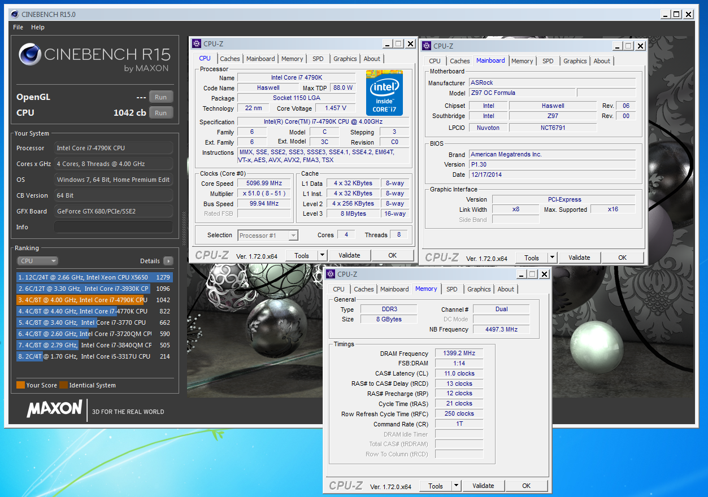Select the Core i7-3720QM ranking row
The image size is (708, 497).
click(94, 334)
